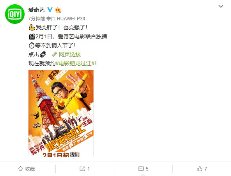Click the crown membership badge icon
Screen dimensions: 231x176
[58, 10]
